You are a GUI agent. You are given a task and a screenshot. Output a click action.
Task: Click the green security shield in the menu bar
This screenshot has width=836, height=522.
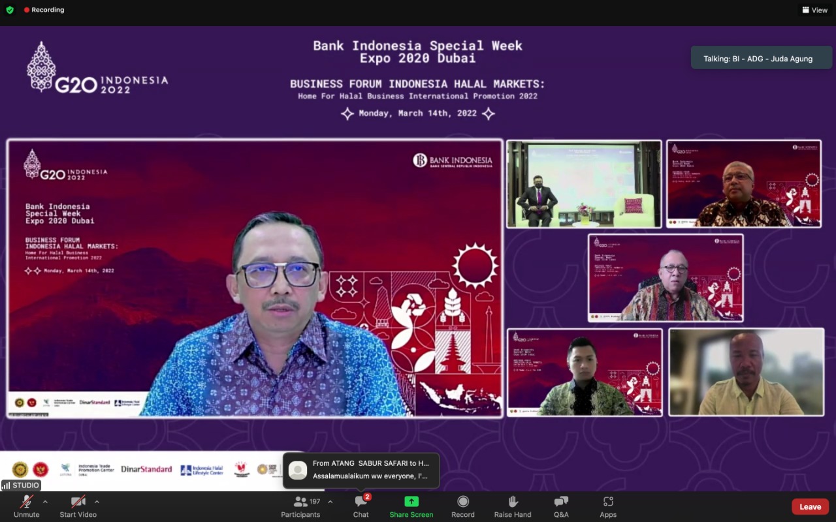(9, 10)
